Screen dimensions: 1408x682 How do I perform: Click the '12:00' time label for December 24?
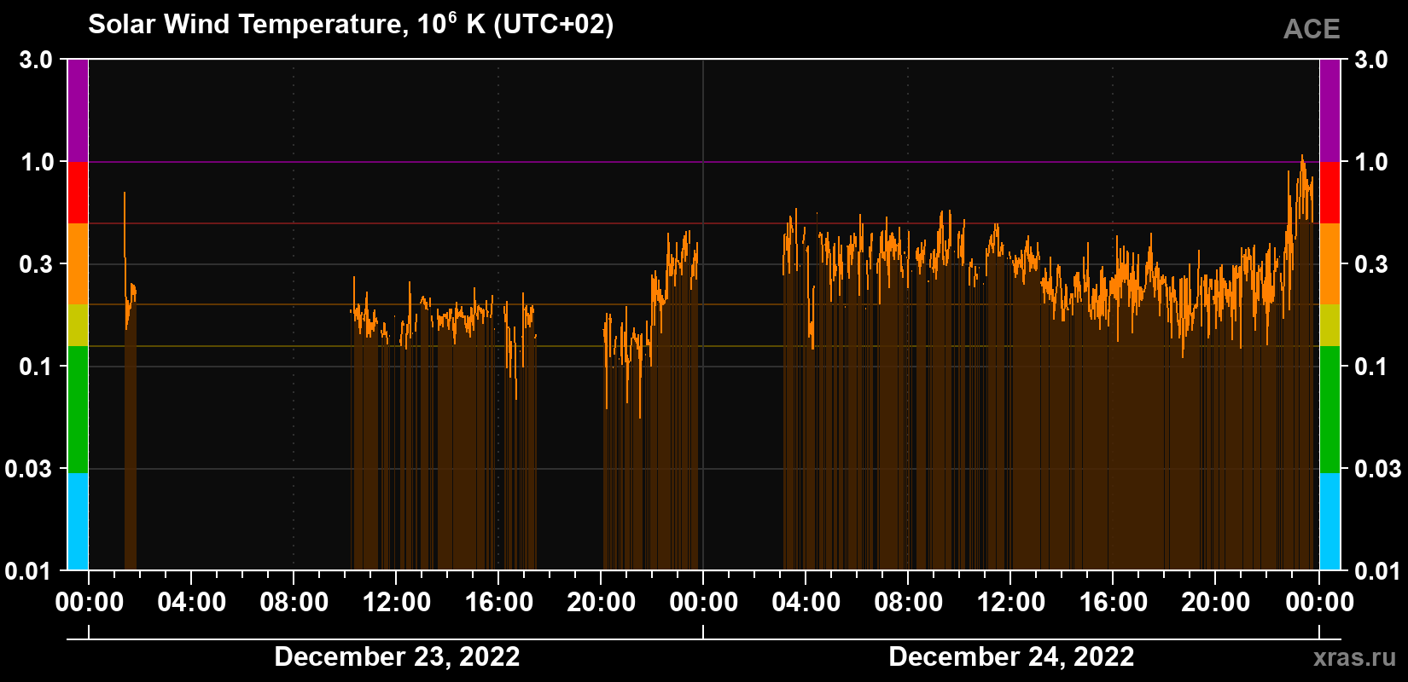pos(1010,603)
